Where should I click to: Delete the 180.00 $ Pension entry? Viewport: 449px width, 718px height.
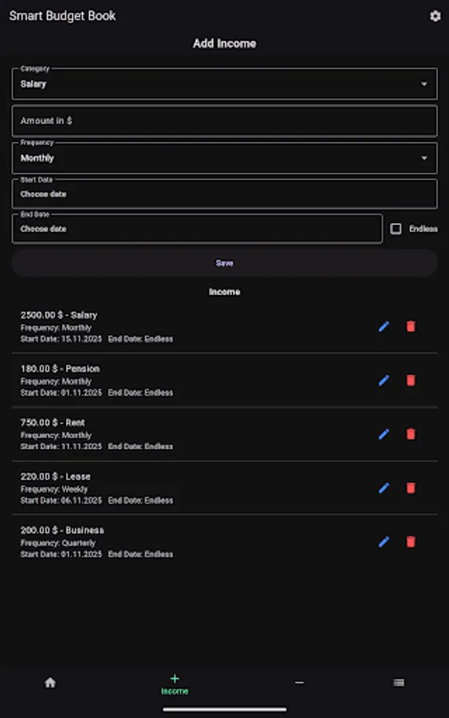click(411, 380)
